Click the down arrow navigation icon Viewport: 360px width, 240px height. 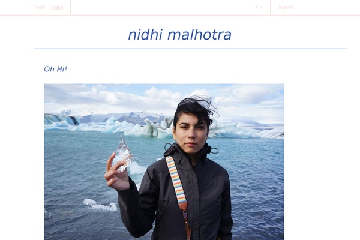click(x=262, y=7)
